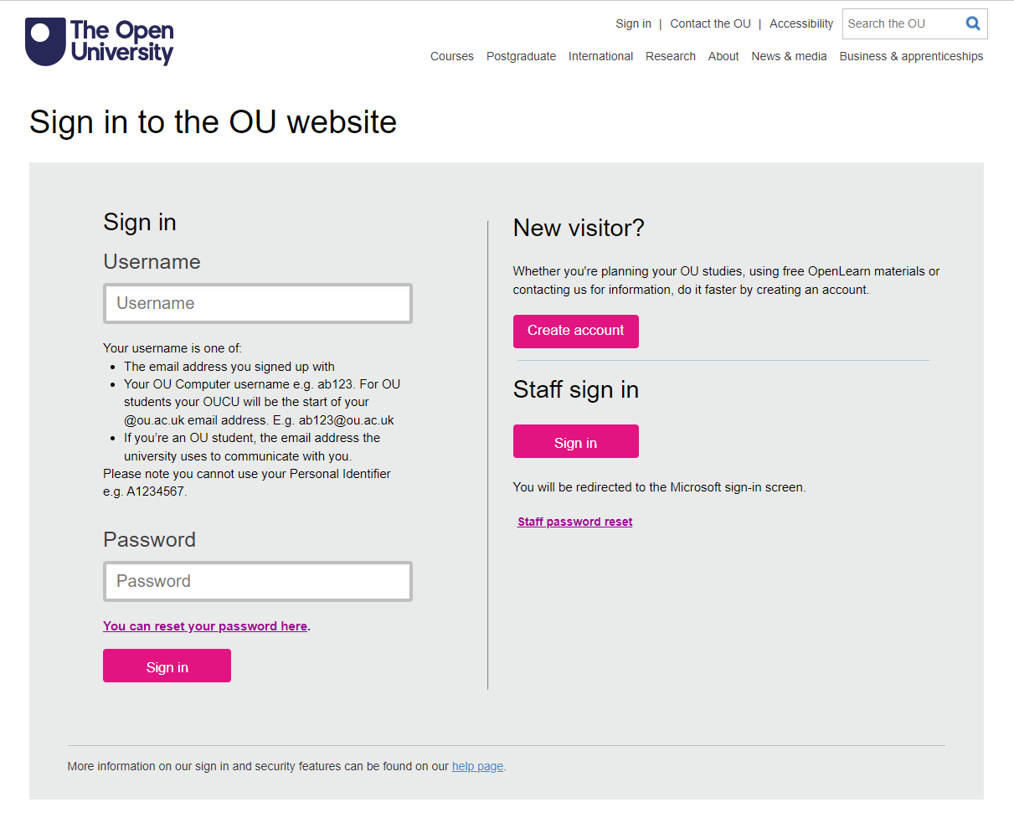Viewport: 1014px width, 823px height.
Task: Open the password reset link
Action: (x=205, y=625)
